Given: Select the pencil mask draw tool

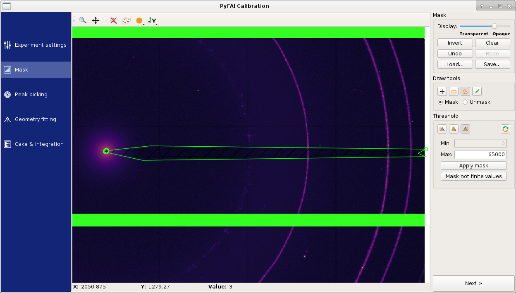Looking at the screenshot, I should 477,92.
